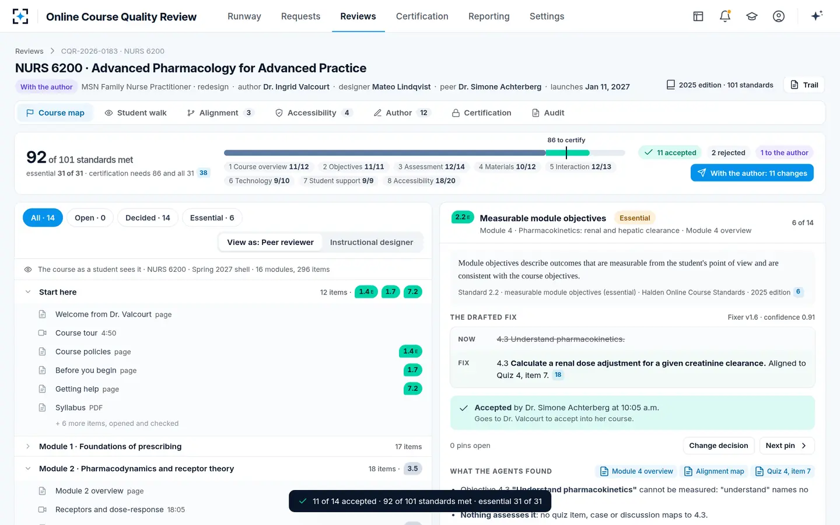Filter list to Essential 6
Viewport: 840px width, 525px height.
pyautogui.click(x=212, y=218)
